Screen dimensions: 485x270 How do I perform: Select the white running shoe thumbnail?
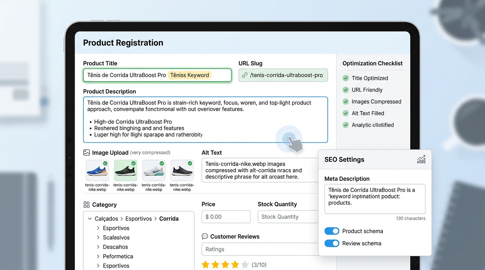pyautogui.click(x=154, y=171)
